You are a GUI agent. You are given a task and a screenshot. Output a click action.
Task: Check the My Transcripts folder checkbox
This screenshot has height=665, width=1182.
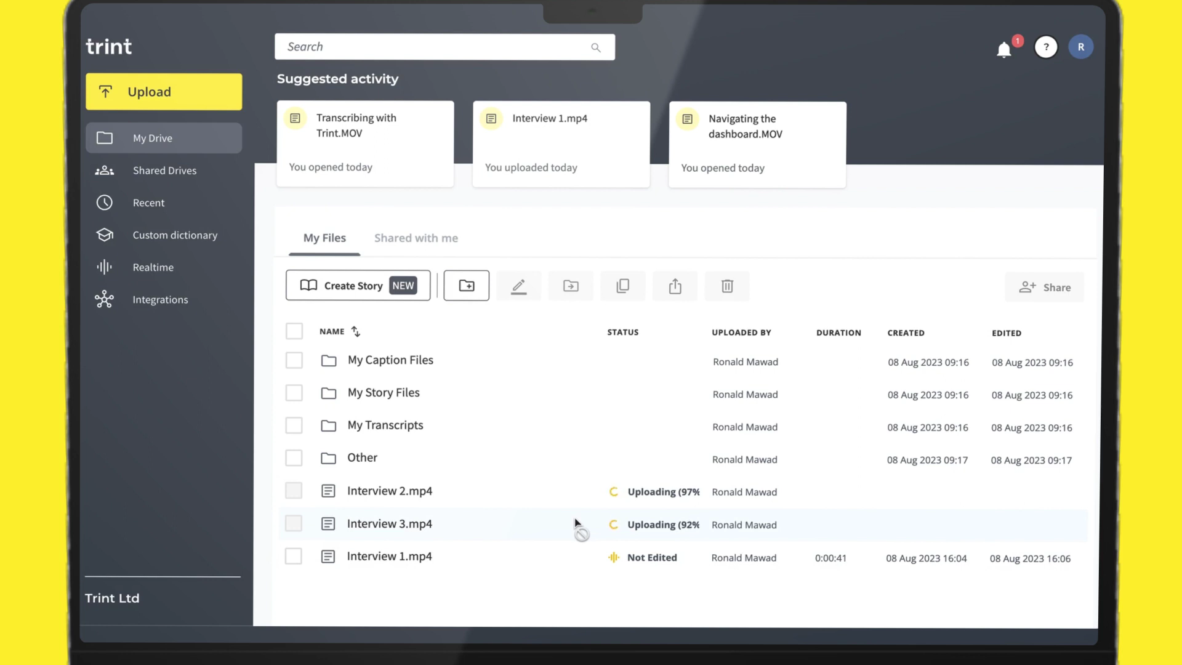coord(294,425)
